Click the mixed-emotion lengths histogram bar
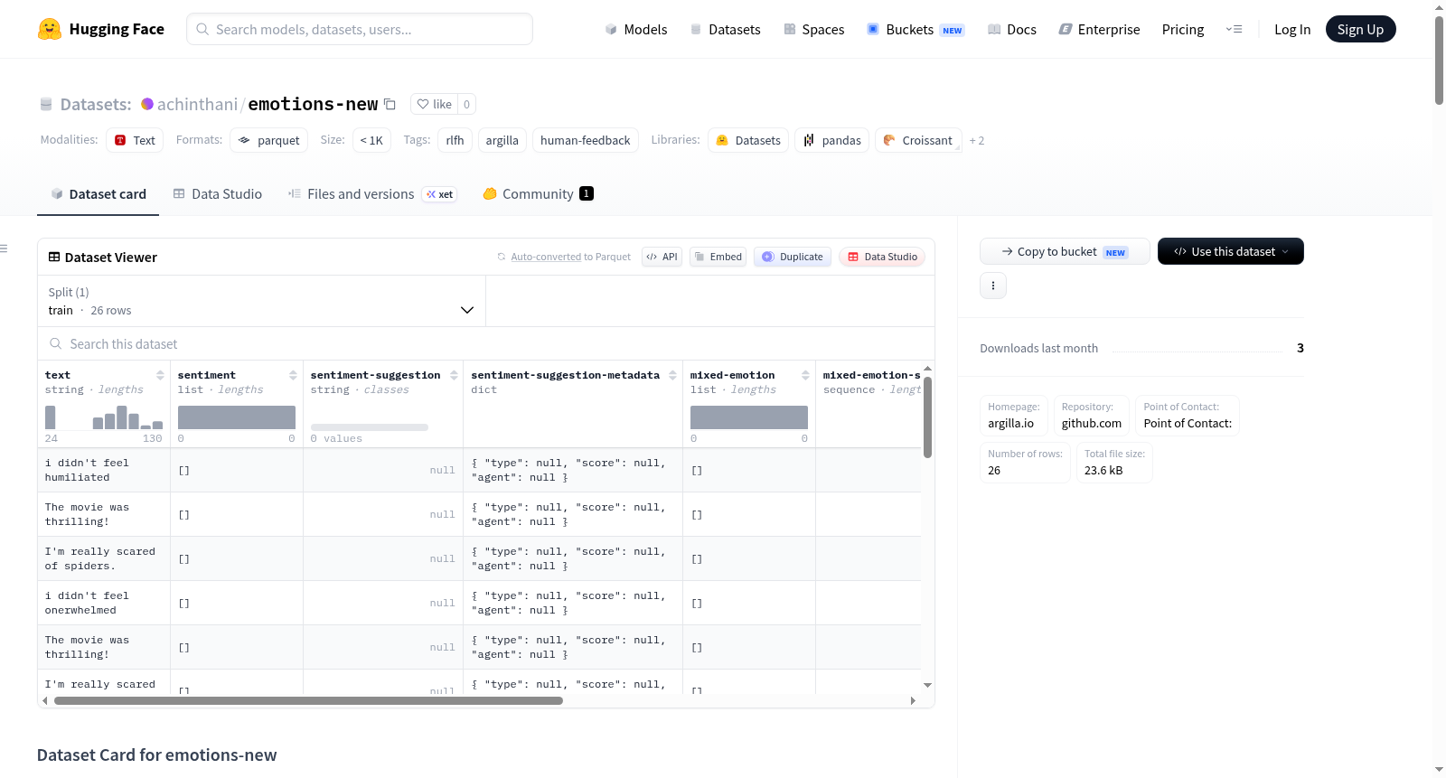The width and height of the screenshot is (1446, 778). [x=749, y=417]
